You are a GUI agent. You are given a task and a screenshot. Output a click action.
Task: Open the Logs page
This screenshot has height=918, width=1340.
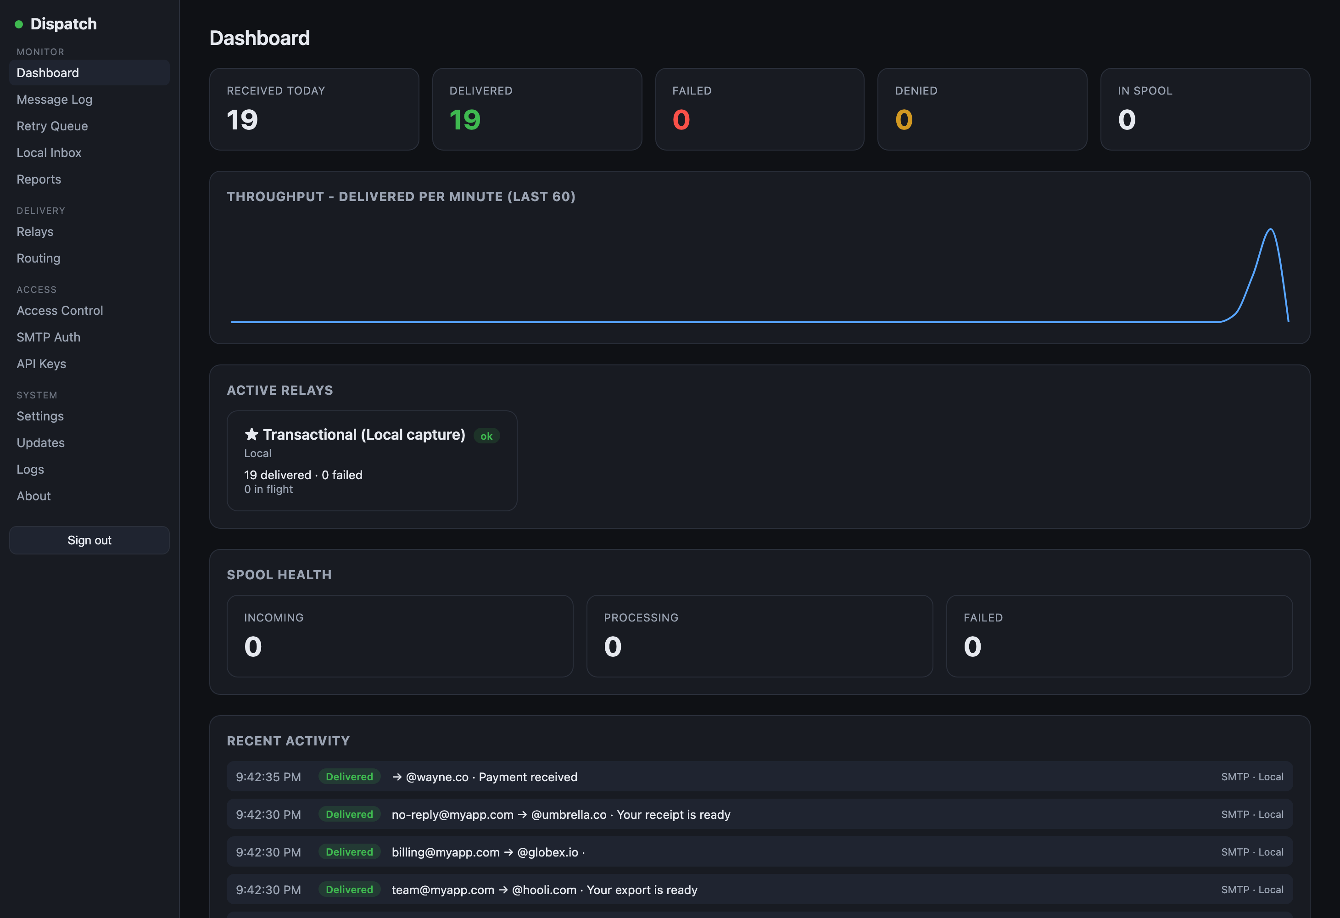click(x=89, y=469)
